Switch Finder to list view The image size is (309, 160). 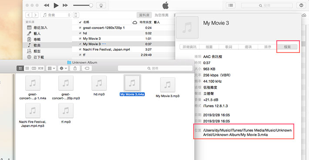(x=27, y=69)
